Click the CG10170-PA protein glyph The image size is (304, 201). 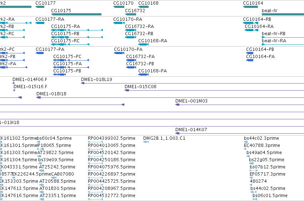click(x=119, y=53)
